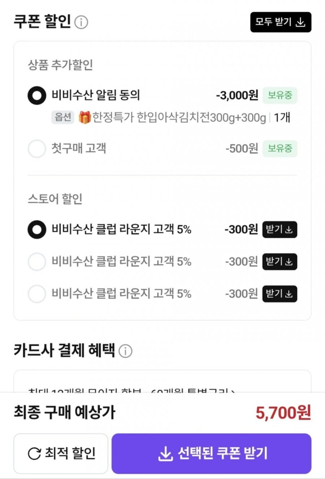Viewport: 325px width, 479px height.
Task: Download all coupons with 모두 받기
Action: [x=281, y=22]
